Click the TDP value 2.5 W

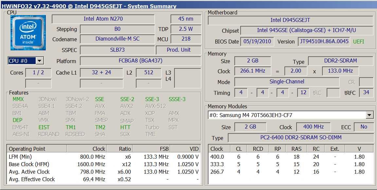pos(186,29)
